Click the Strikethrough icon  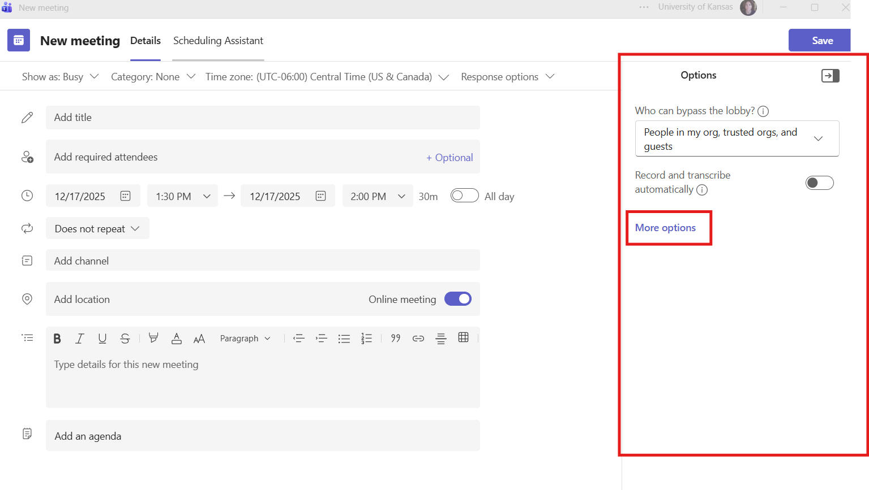(x=125, y=339)
